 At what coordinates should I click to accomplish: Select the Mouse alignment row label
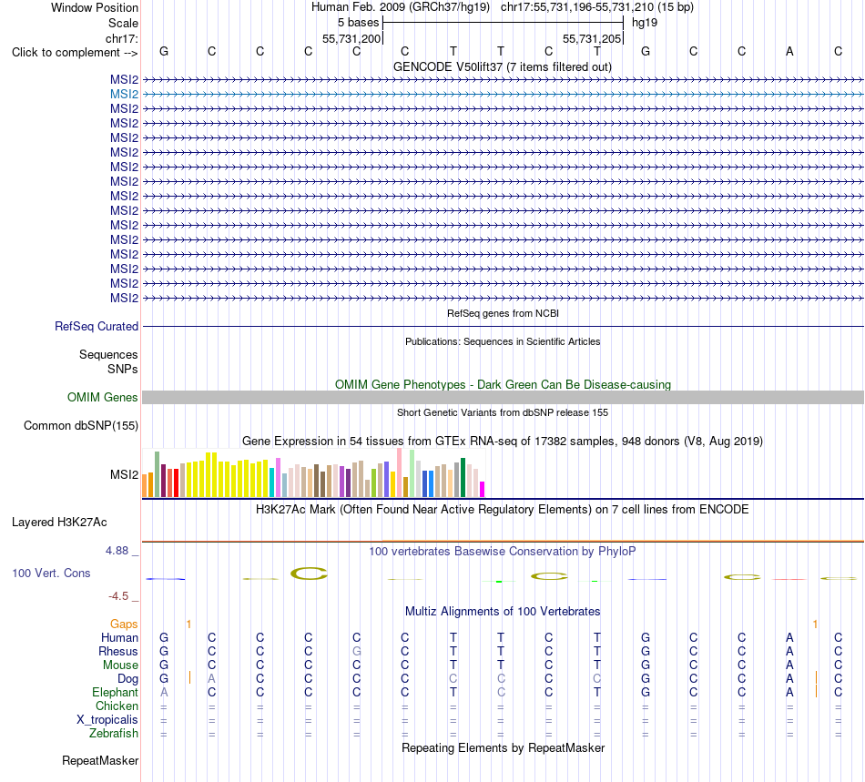coord(120,665)
